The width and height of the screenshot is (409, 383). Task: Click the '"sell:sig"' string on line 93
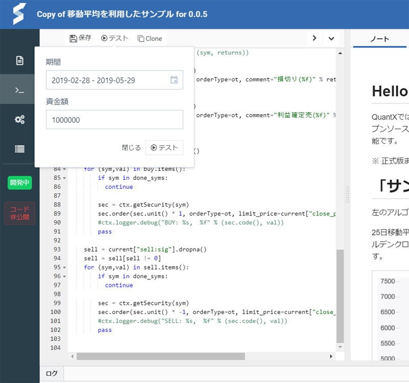pos(154,250)
